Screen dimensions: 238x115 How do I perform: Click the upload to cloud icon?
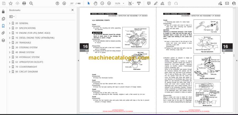[17, 3]
